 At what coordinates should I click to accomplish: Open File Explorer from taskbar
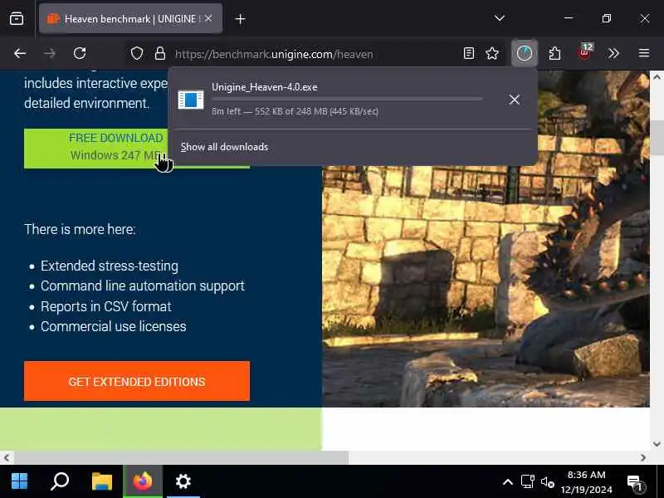click(x=102, y=481)
